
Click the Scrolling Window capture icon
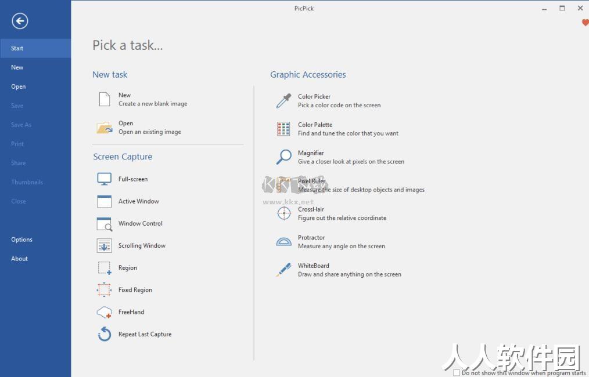(x=104, y=246)
